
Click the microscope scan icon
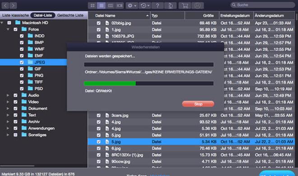tap(171, 5)
